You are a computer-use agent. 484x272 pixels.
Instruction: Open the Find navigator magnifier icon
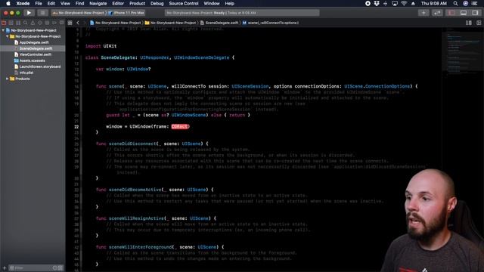(25, 23)
